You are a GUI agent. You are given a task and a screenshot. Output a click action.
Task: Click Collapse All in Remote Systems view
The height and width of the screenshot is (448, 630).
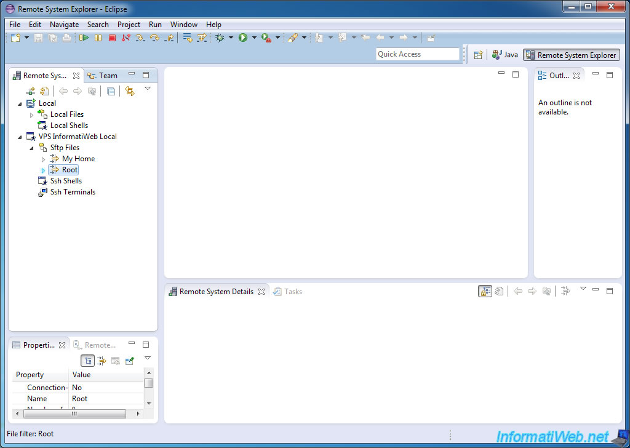click(111, 91)
